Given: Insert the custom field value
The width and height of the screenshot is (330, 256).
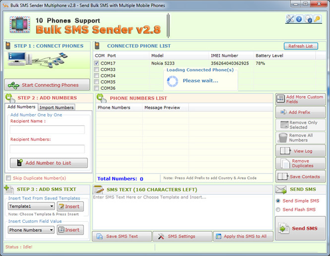Looking at the screenshot, I should pos(70,230).
